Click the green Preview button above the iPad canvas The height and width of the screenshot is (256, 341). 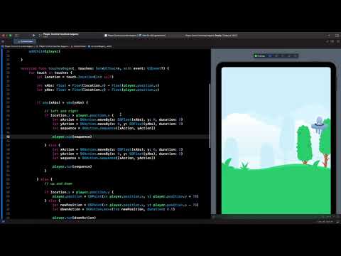pos(260,55)
